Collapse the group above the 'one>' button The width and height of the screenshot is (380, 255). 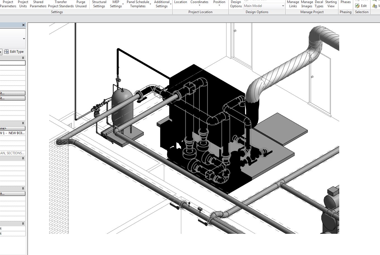pos(23,123)
